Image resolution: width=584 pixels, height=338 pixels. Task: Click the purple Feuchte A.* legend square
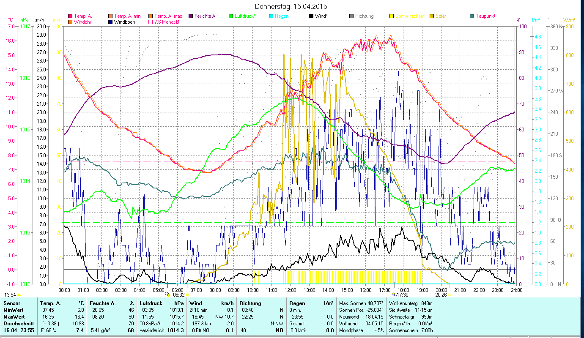190,16
